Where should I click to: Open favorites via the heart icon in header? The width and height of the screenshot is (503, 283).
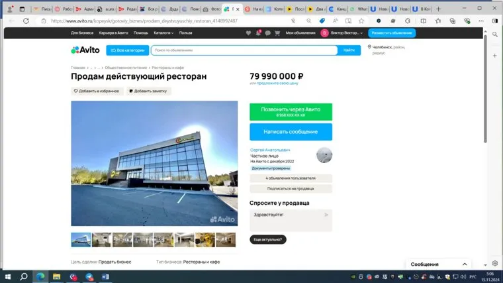[x=248, y=32]
